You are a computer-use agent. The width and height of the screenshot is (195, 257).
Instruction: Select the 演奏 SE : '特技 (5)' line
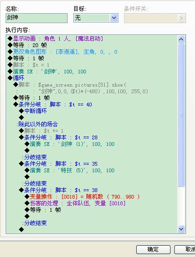tap(70, 170)
